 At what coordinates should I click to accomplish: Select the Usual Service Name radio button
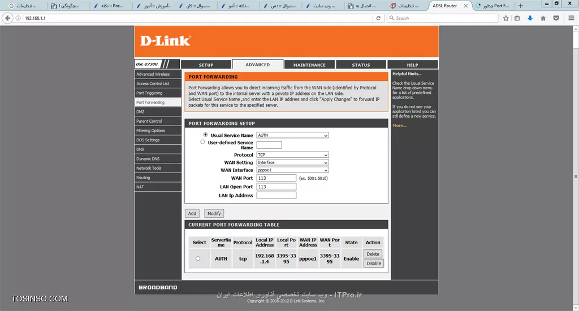(x=205, y=135)
